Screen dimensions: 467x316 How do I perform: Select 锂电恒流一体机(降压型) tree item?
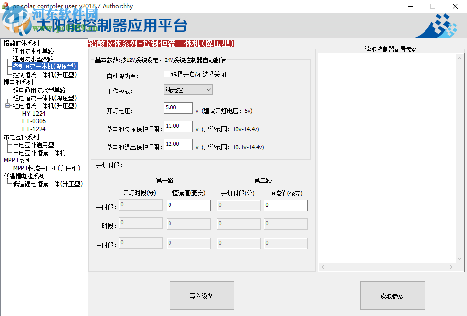point(44,98)
